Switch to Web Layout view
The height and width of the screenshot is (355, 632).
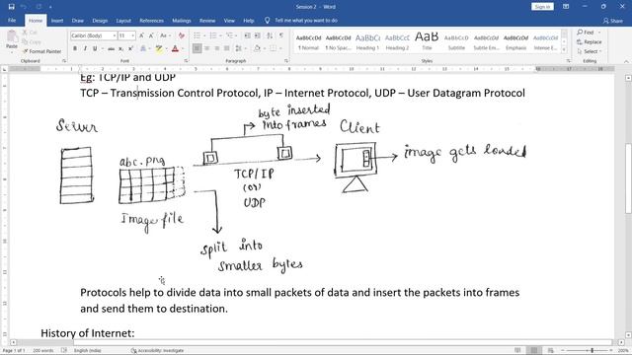coord(551,351)
